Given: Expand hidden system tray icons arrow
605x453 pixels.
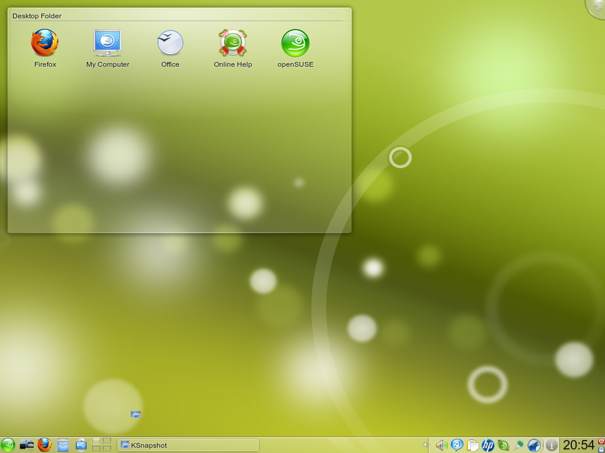Looking at the screenshot, I should point(425,445).
